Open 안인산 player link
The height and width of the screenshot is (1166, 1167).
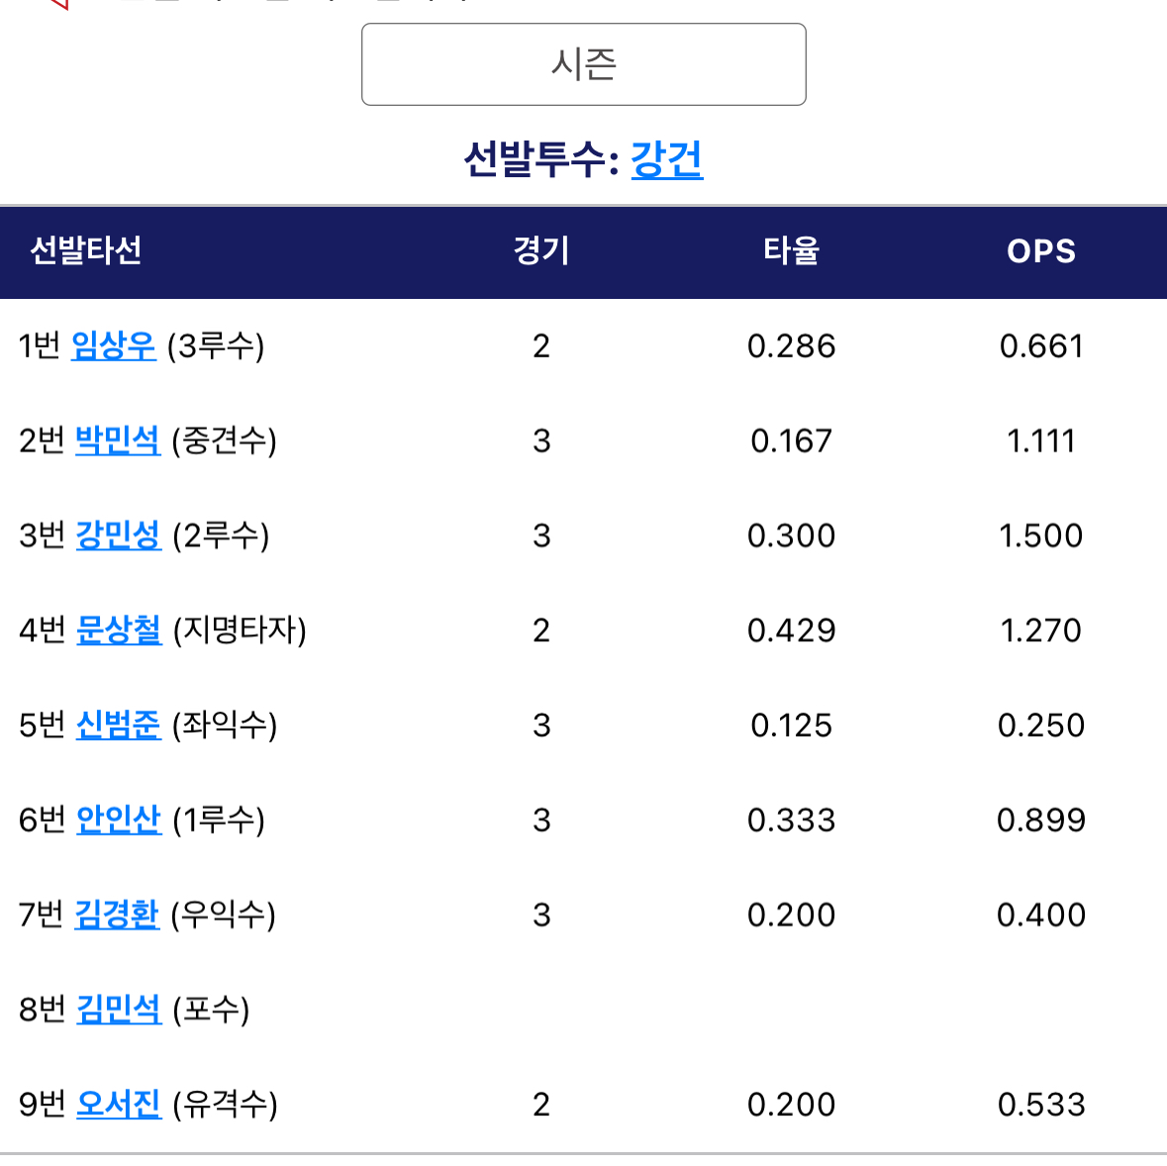pyautogui.click(x=118, y=820)
